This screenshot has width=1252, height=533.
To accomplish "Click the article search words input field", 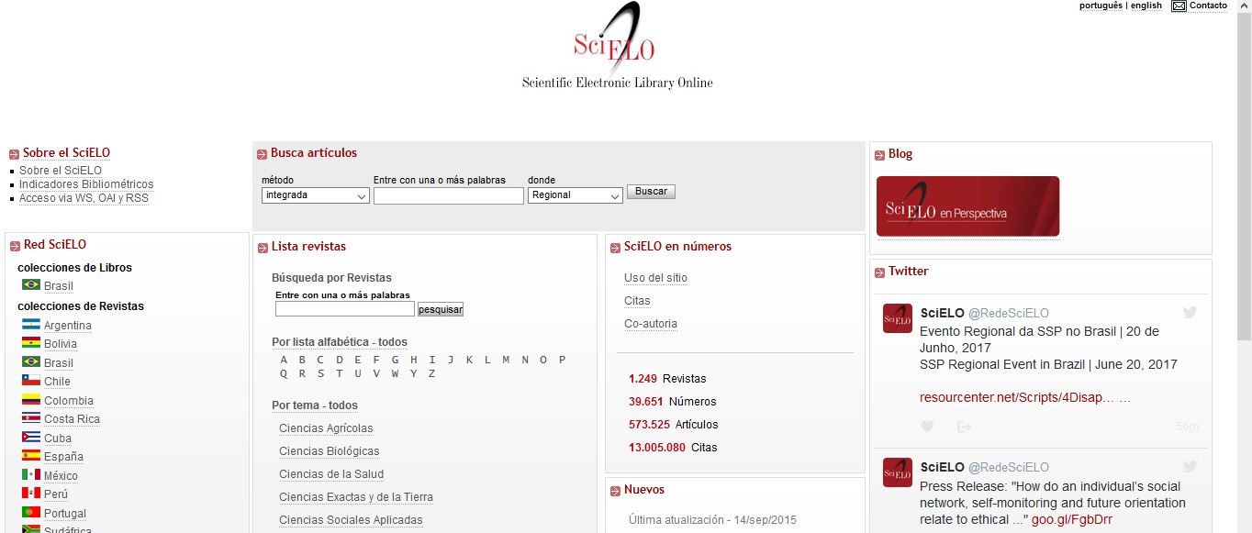I will [448, 195].
